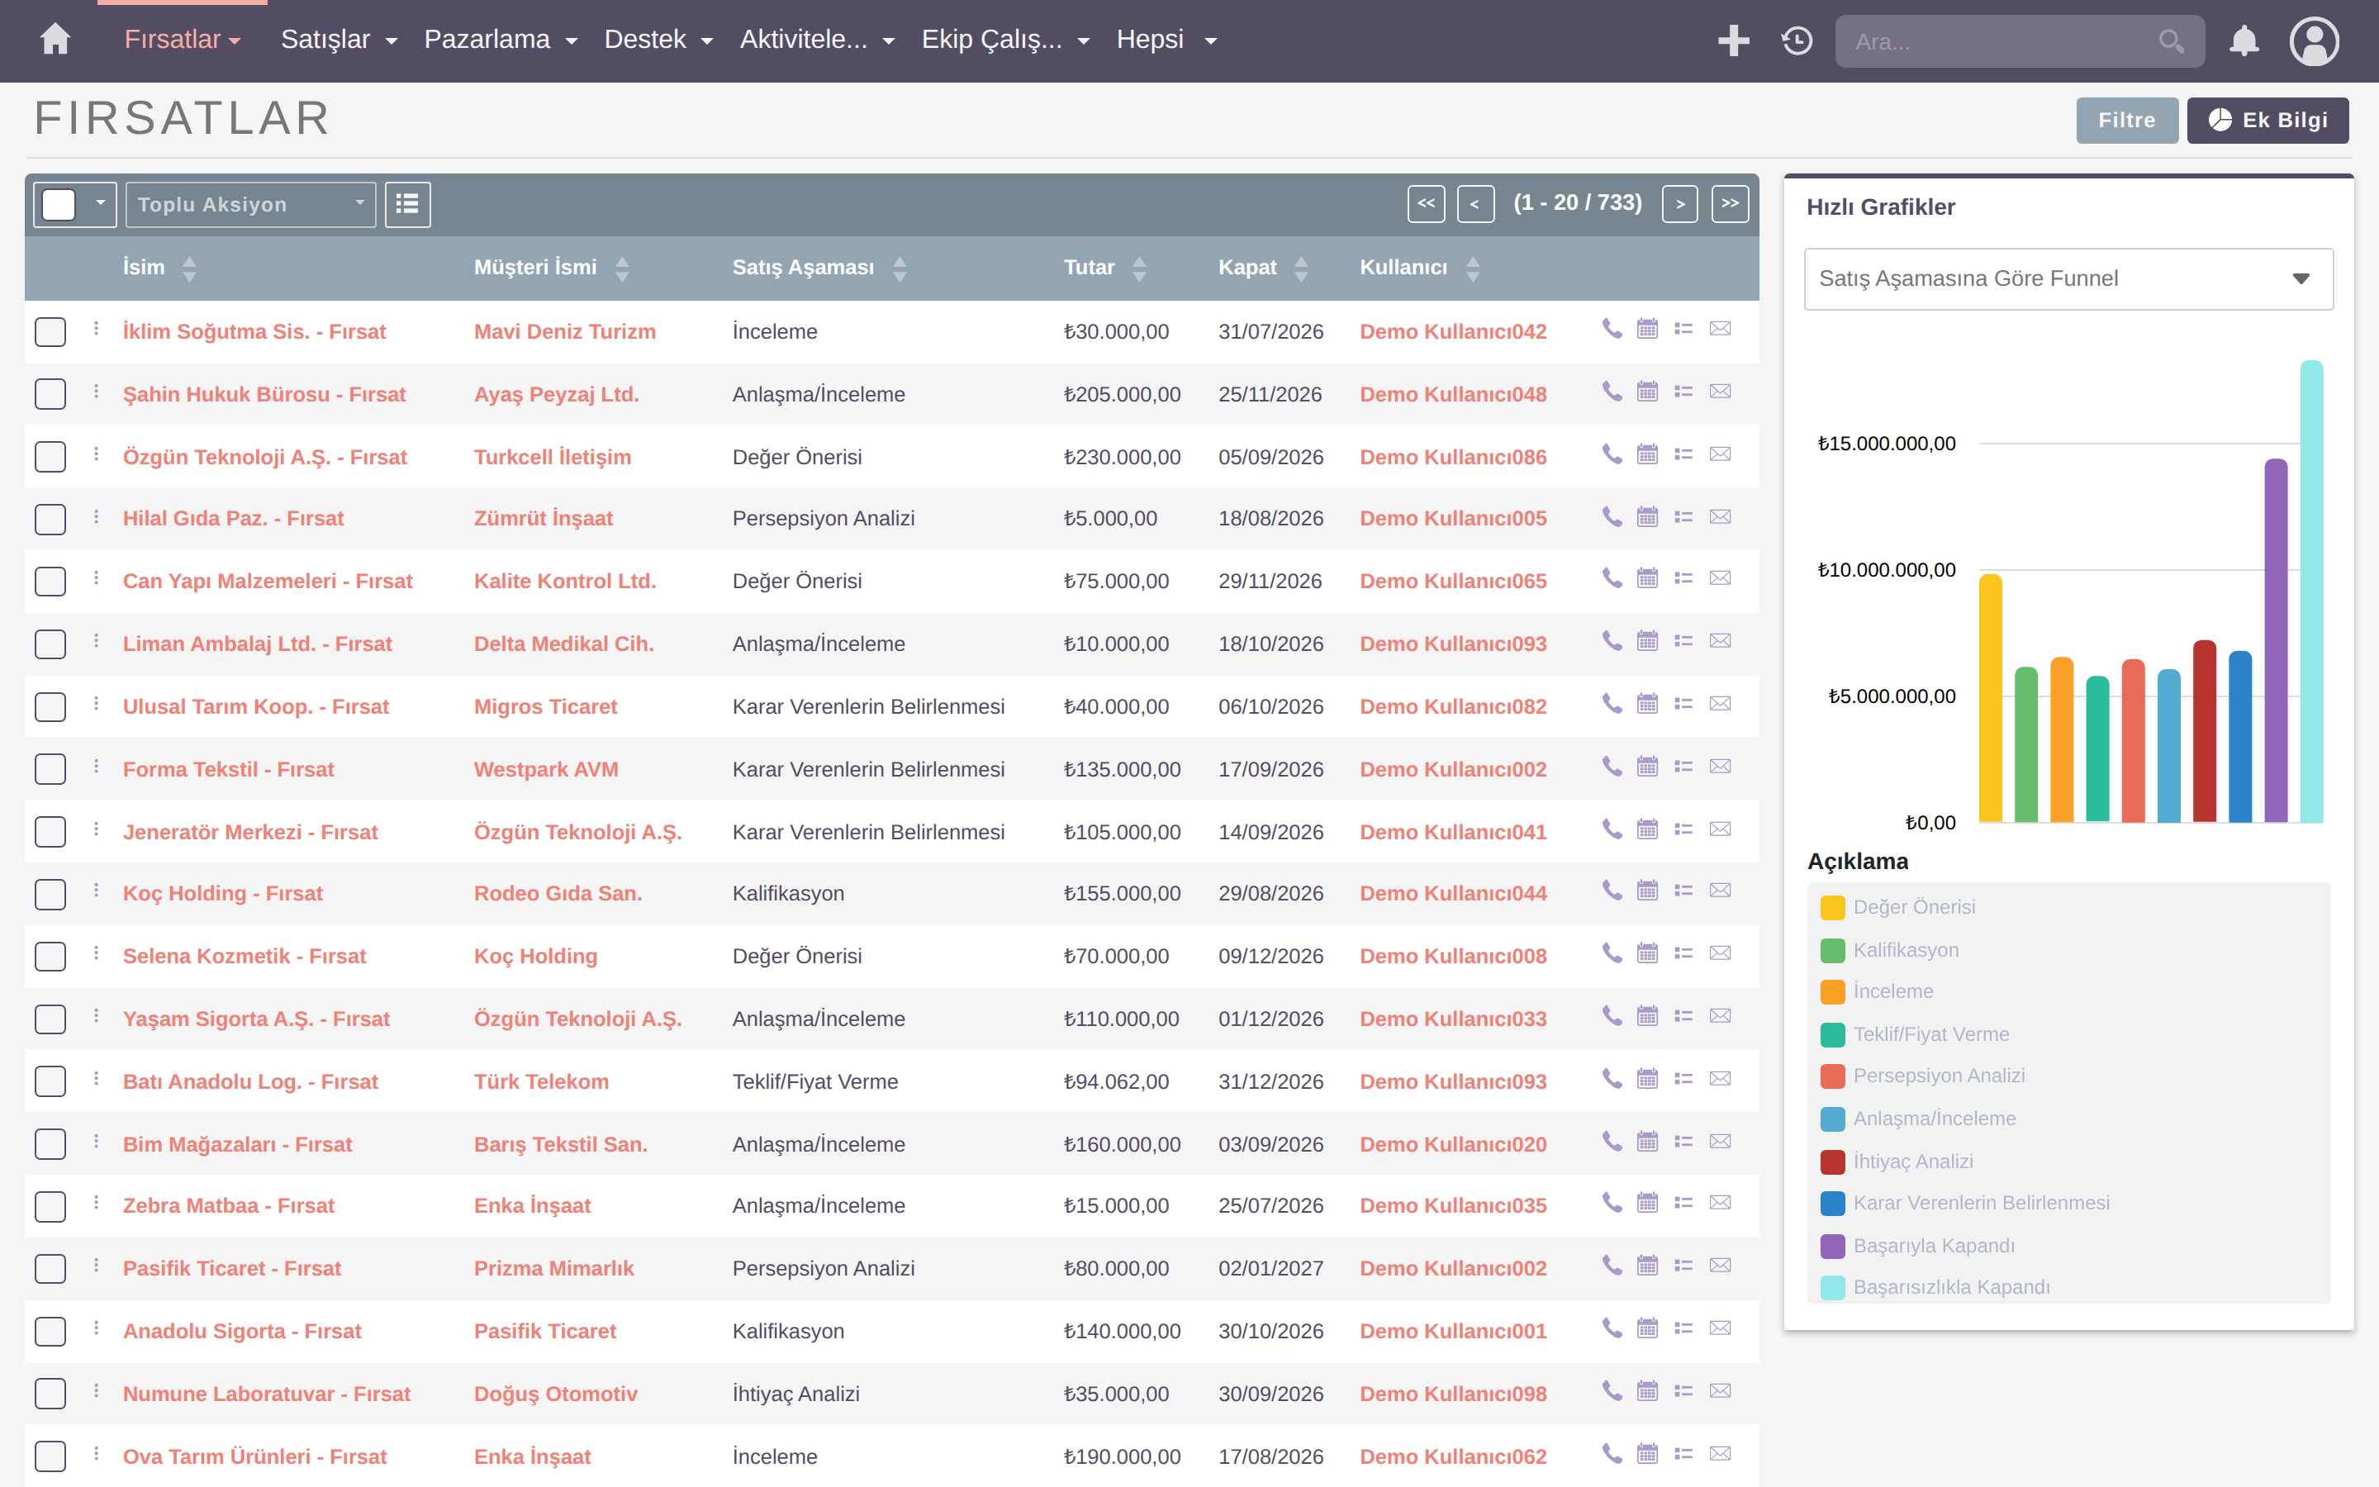Toggle the select-all checkbox in toolbar
2379x1487 pixels.
pyautogui.click(x=59, y=205)
